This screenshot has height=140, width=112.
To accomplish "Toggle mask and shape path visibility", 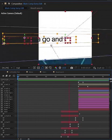I will point(42,68).
